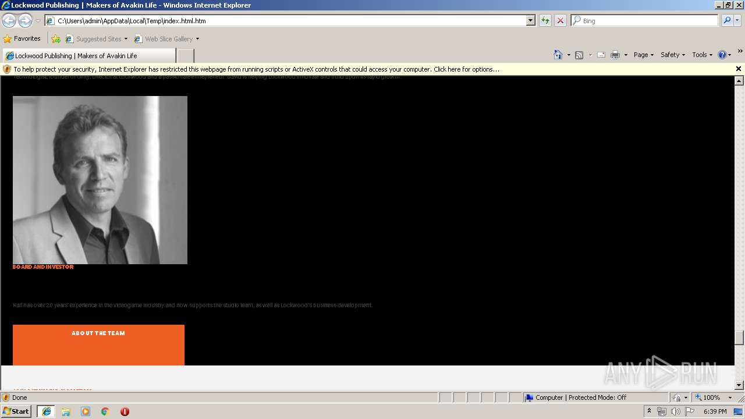Open the Favorites star button

22,38
